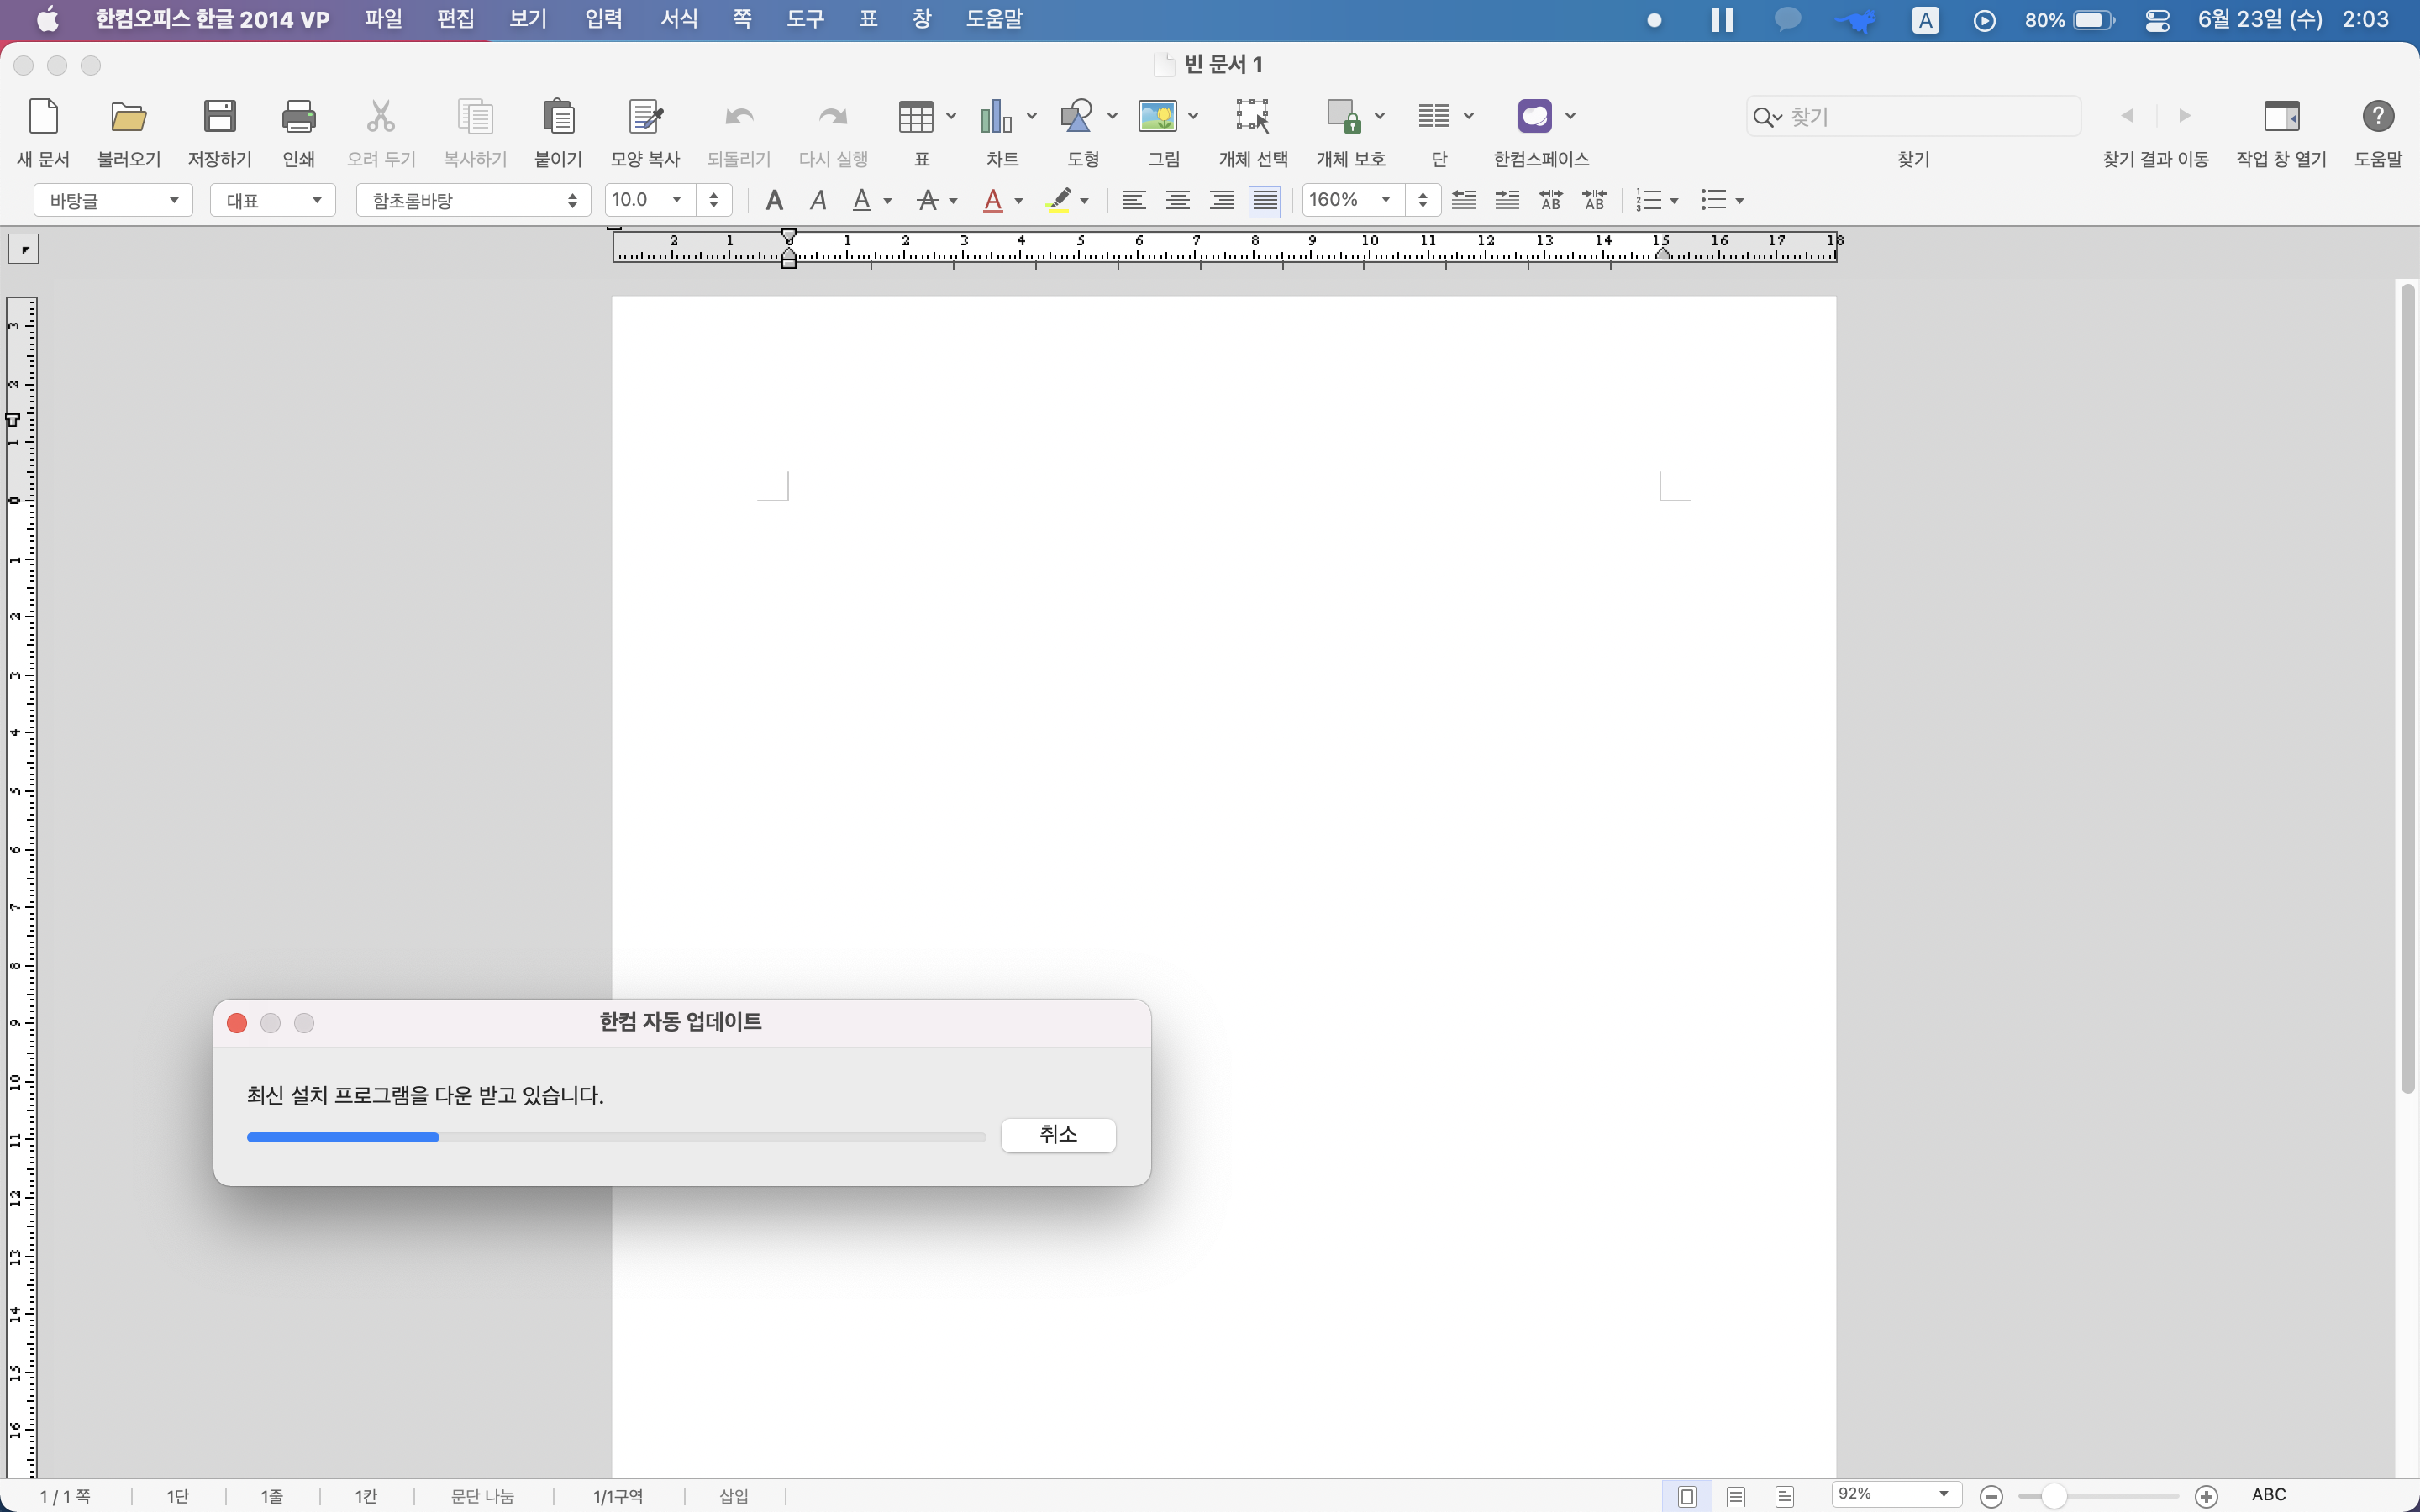This screenshot has height=1512, width=2420.
Task: Open macOS Control Center icon
Action: pyautogui.click(x=2157, y=20)
